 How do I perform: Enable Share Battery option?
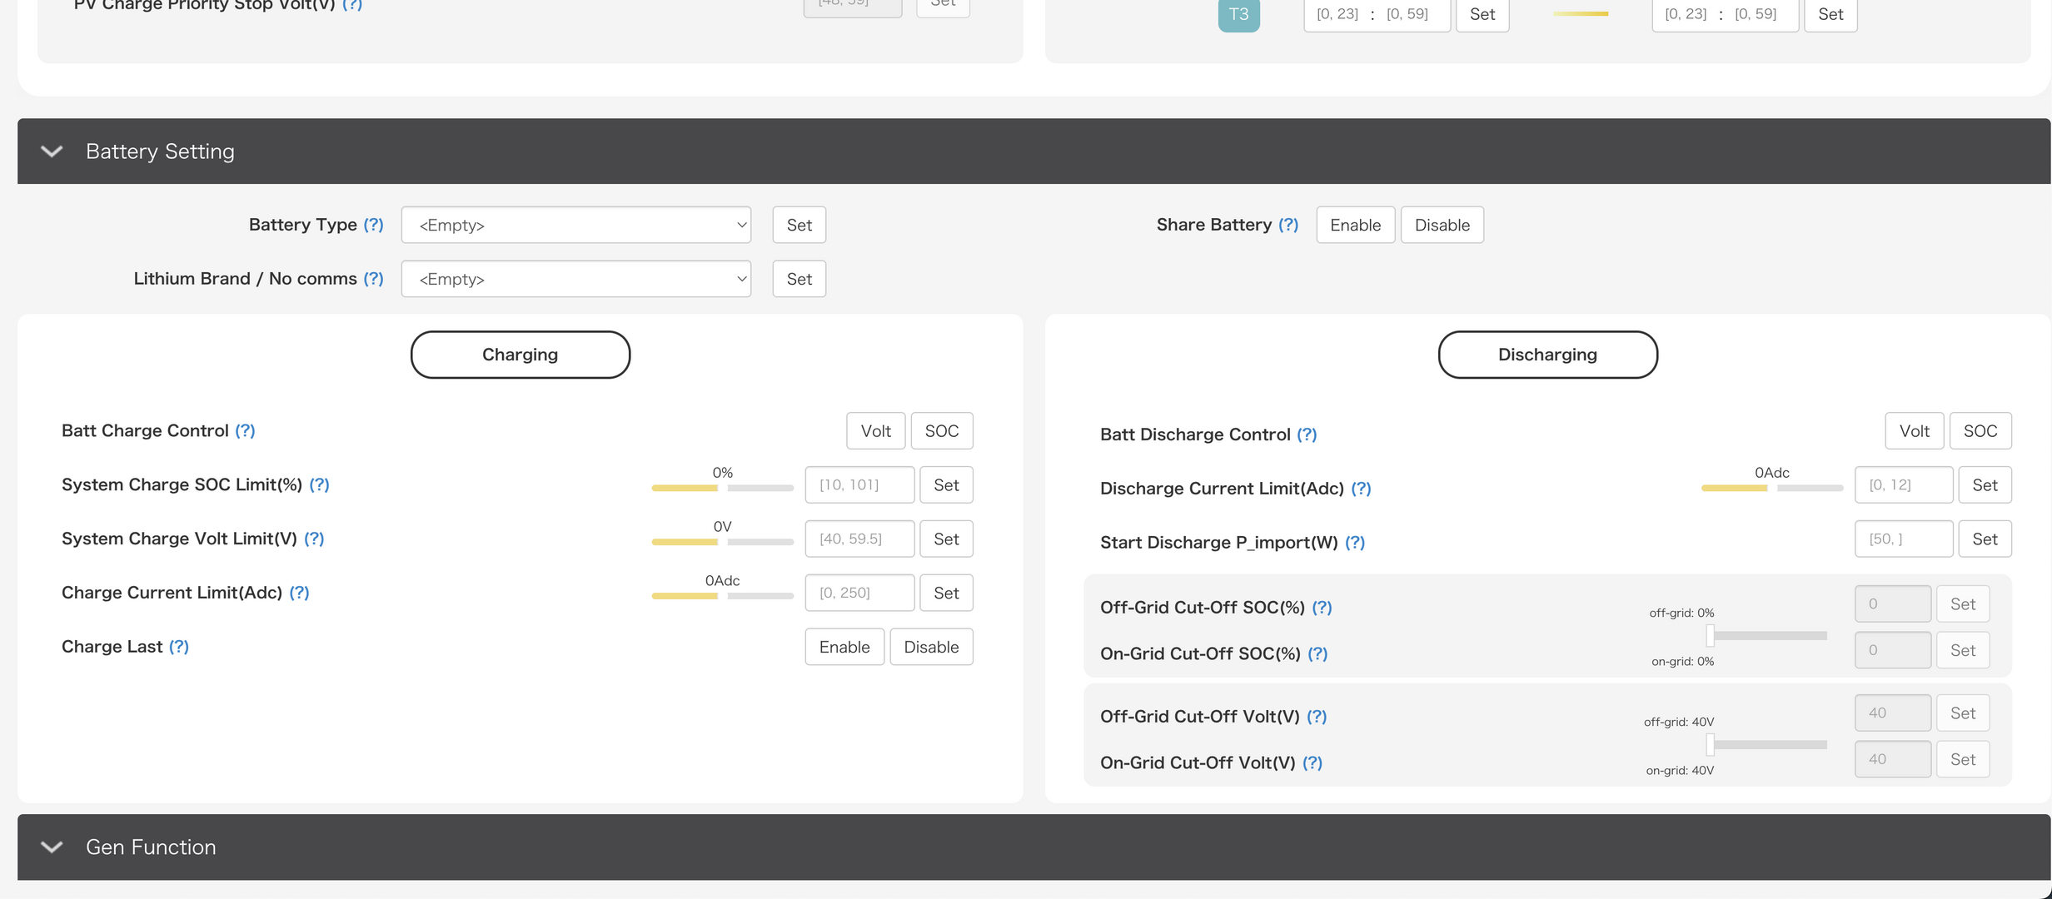[1355, 225]
